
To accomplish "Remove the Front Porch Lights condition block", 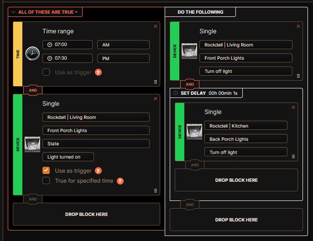I will tap(156, 99).
